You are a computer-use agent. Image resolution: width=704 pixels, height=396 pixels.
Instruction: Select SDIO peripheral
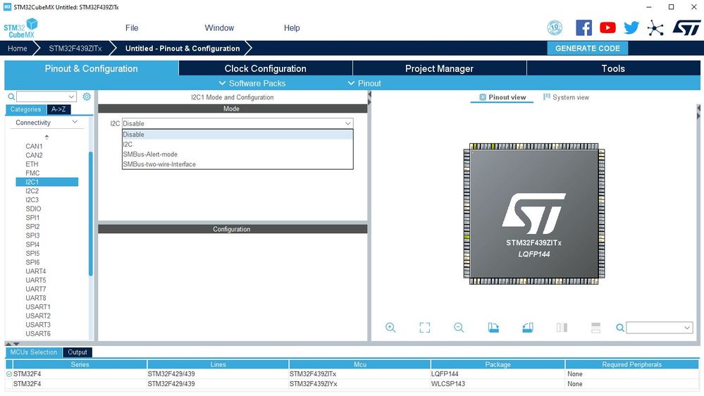[33, 209]
